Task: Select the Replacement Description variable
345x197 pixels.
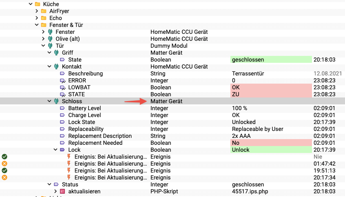Action: point(100,136)
